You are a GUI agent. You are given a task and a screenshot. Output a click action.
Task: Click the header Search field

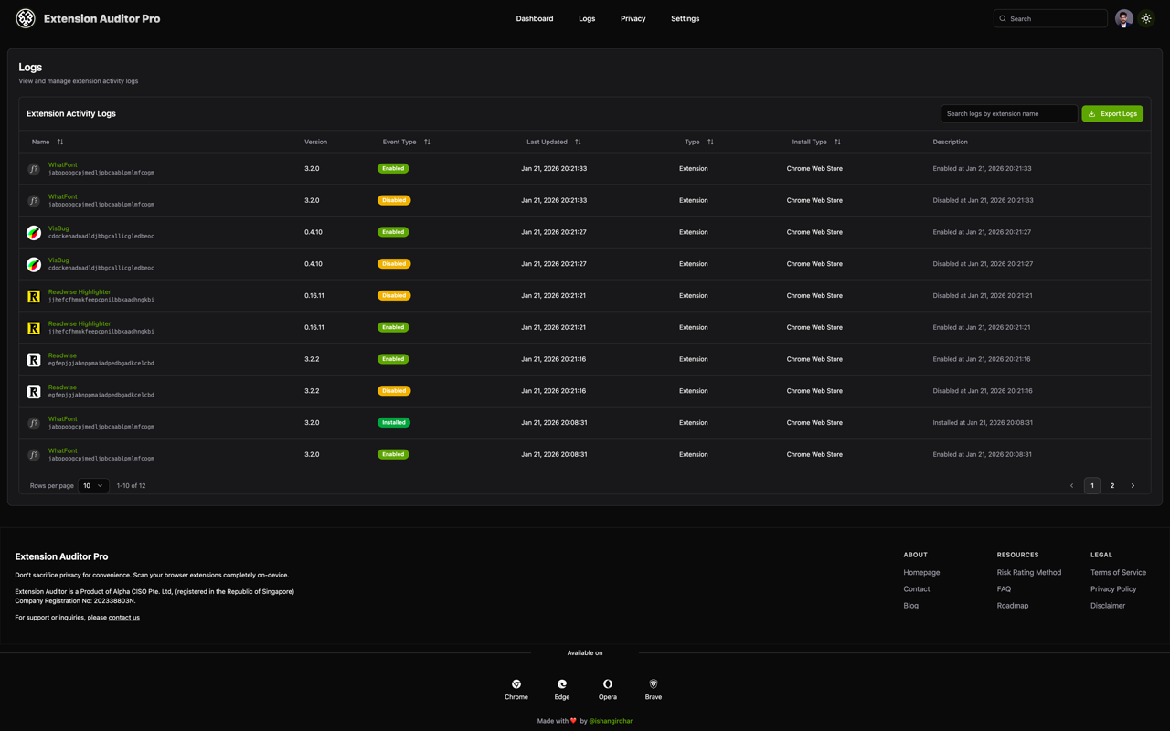coord(1050,18)
